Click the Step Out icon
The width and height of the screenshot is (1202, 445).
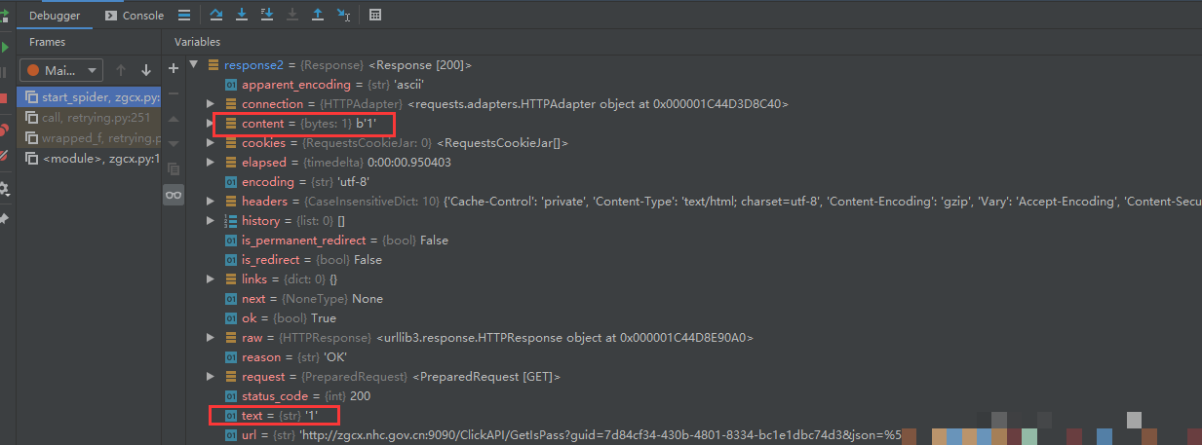pyautogui.click(x=318, y=15)
